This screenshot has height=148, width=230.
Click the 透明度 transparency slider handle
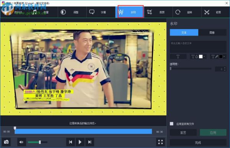click(x=171, y=68)
